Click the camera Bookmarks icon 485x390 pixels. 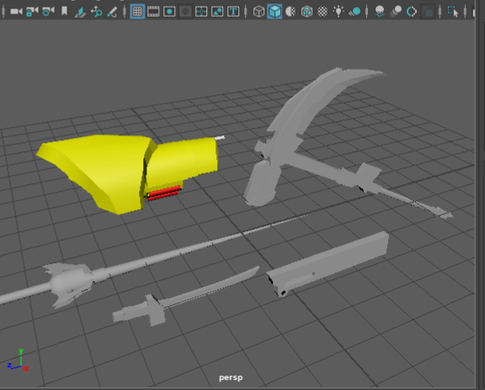[x=64, y=12]
